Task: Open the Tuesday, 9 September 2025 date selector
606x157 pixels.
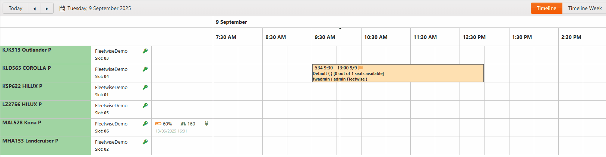Action: [x=99, y=8]
